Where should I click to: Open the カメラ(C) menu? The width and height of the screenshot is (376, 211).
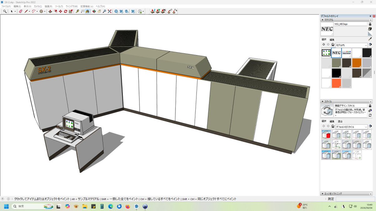(38, 6)
